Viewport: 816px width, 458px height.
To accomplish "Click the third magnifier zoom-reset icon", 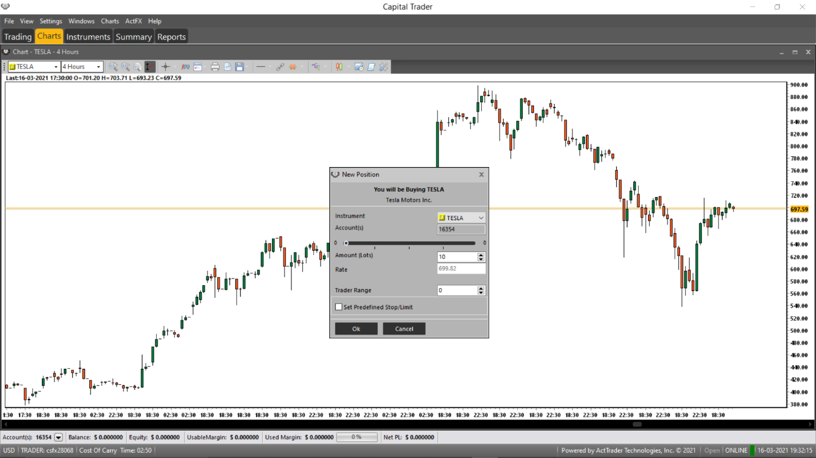I will (137, 67).
